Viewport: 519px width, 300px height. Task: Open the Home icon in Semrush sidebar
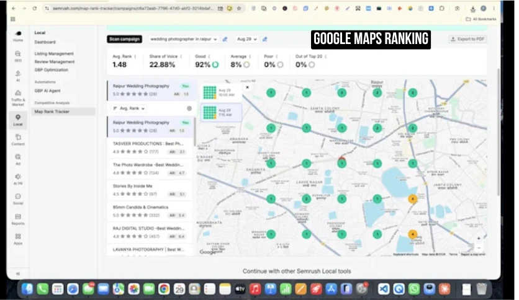pyautogui.click(x=18, y=36)
